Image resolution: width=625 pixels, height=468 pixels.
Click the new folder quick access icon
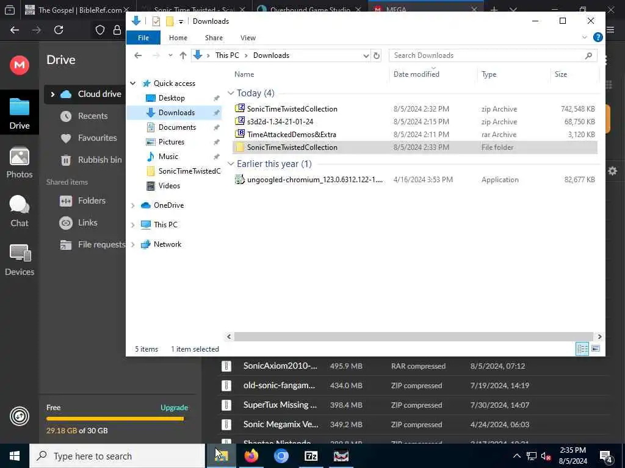tap(170, 21)
